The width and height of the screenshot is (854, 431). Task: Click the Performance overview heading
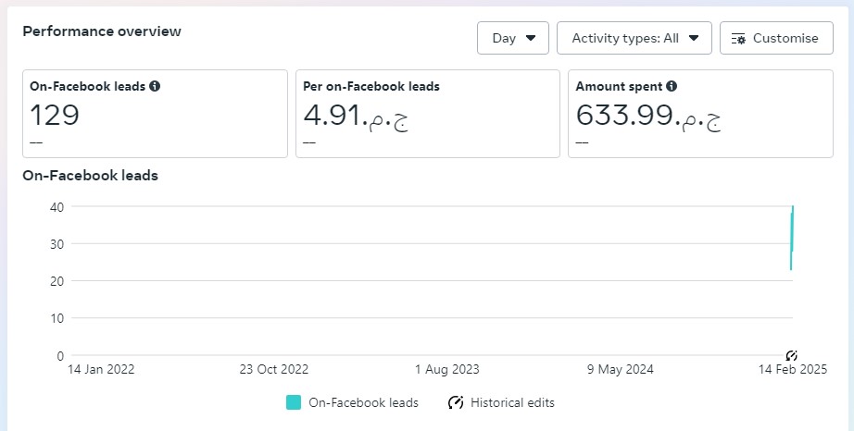coord(102,31)
